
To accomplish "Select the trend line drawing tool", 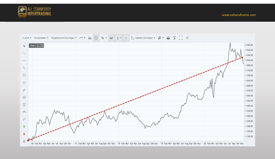I will pyautogui.click(x=24, y=53).
